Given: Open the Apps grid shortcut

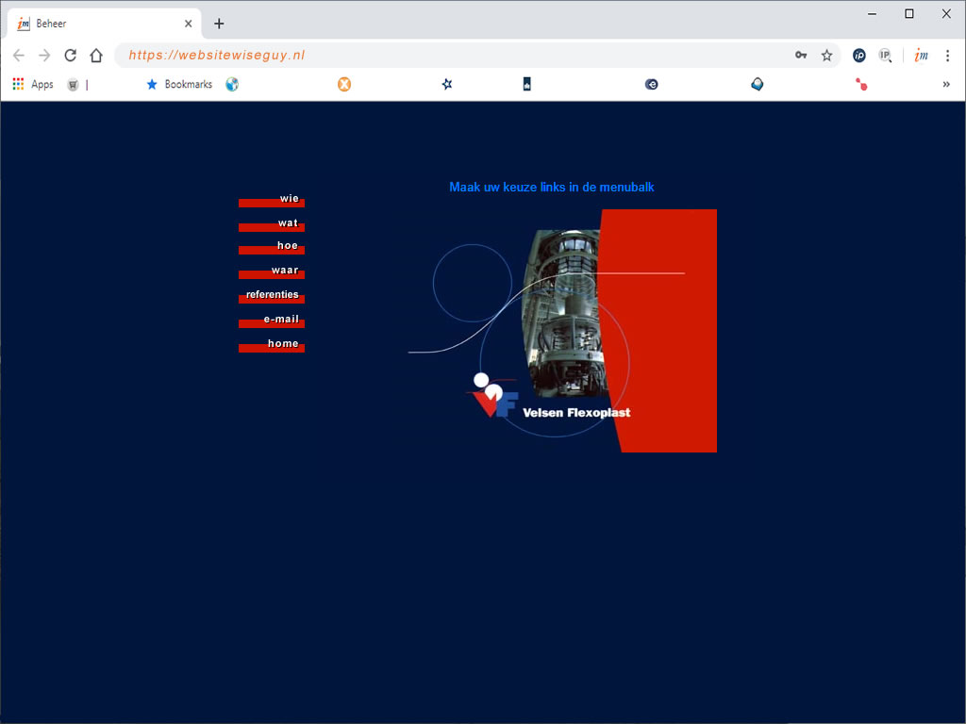Looking at the screenshot, I should coord(33,84).
